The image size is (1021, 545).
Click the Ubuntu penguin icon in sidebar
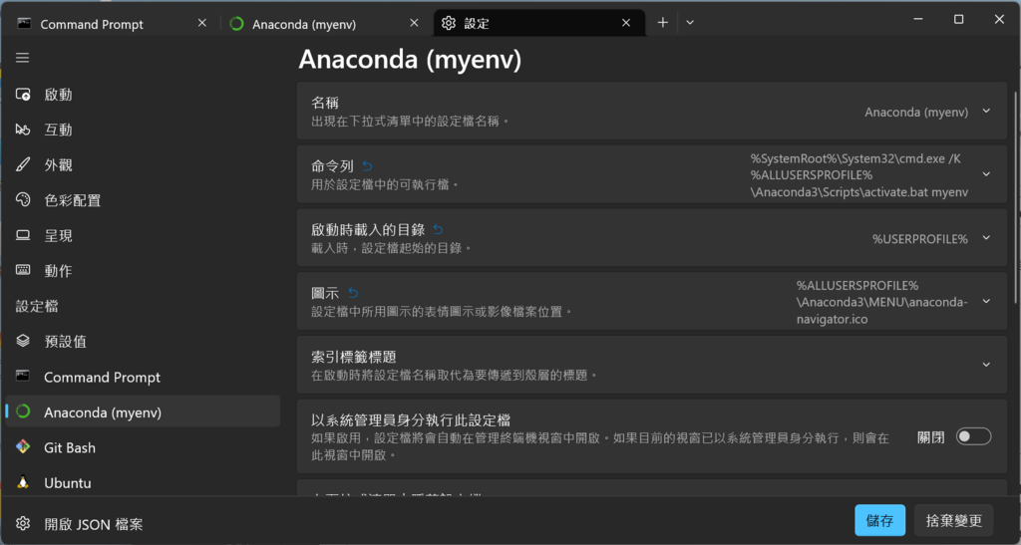click(x=23, y=482)
